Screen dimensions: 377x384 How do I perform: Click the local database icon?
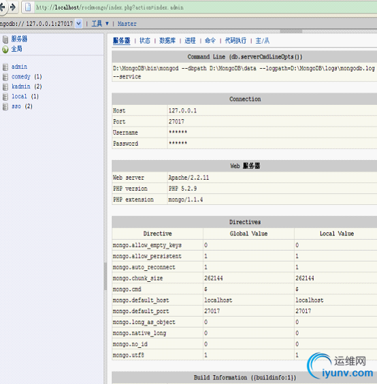point(5,97)
